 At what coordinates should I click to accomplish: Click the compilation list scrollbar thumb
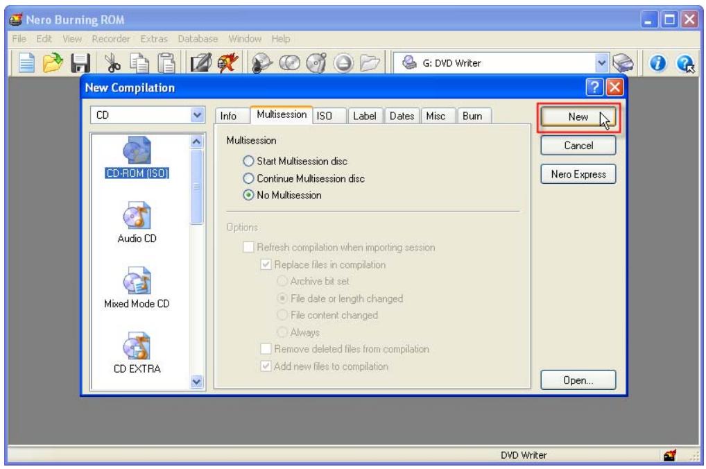(196, 187)
